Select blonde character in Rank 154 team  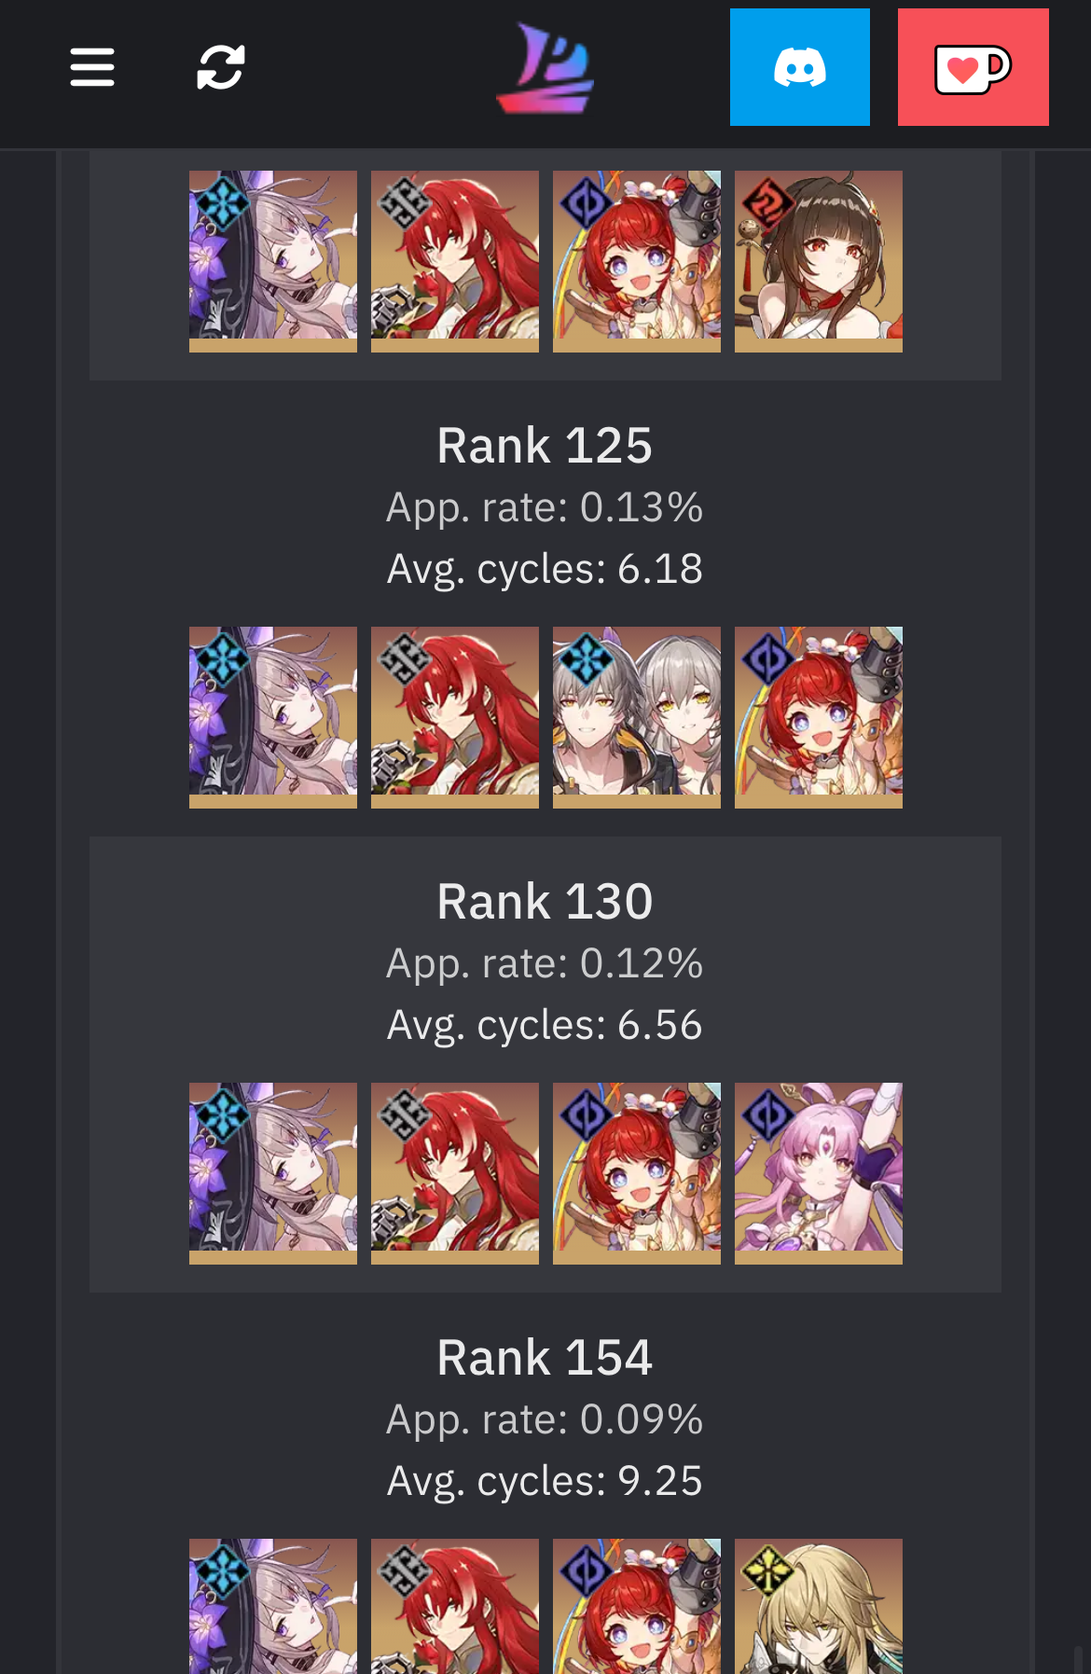819,1606
